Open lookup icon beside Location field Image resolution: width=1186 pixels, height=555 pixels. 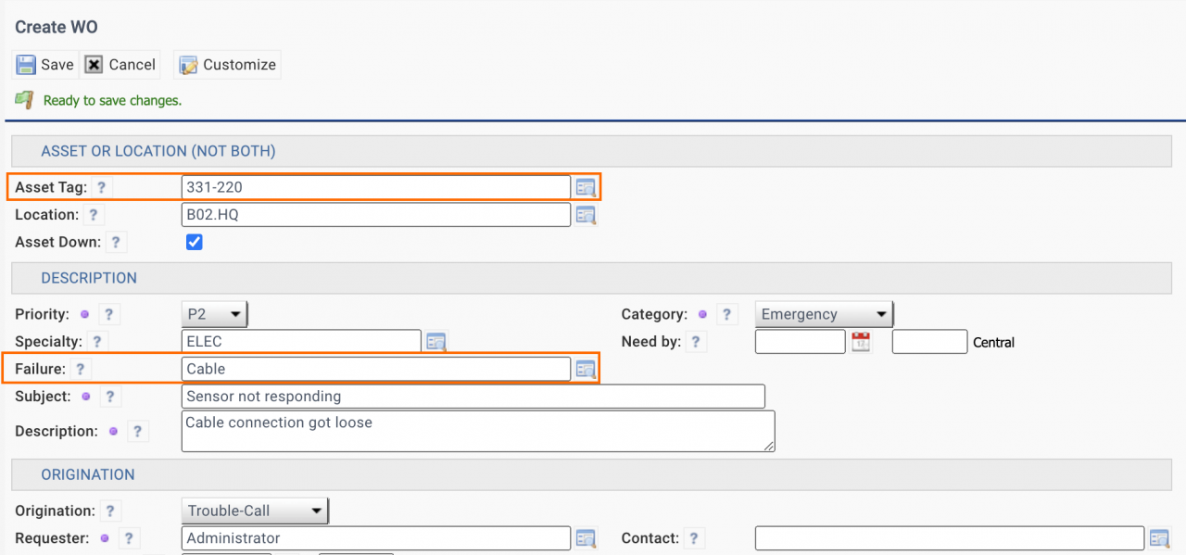[586, 215]
